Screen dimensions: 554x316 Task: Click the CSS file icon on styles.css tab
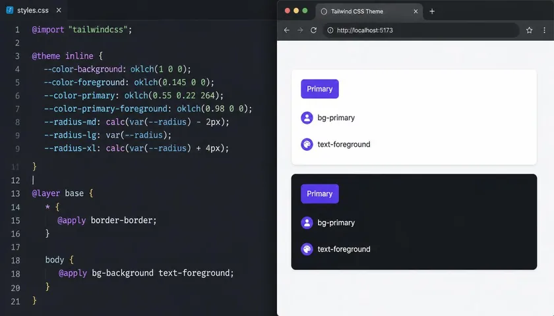coord(9,11)
